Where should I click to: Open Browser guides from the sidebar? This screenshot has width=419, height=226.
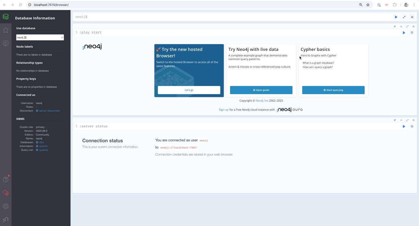(6, 43)
